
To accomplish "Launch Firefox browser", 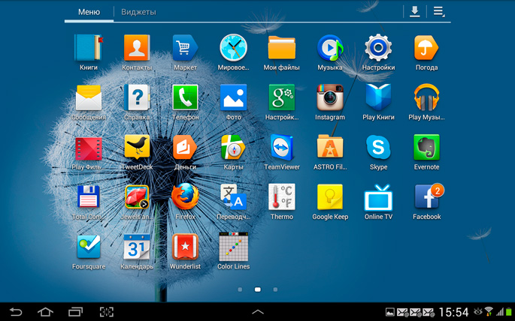I will click(x=185, y=197).
